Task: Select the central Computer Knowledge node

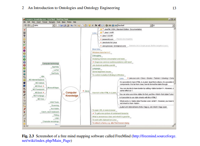Action: click(71, 94)
